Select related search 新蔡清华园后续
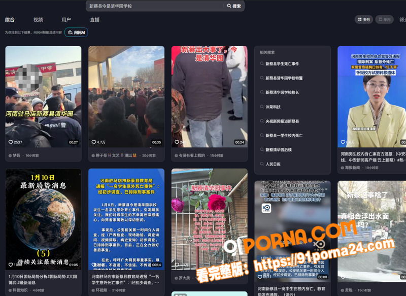 click(279, 150)
